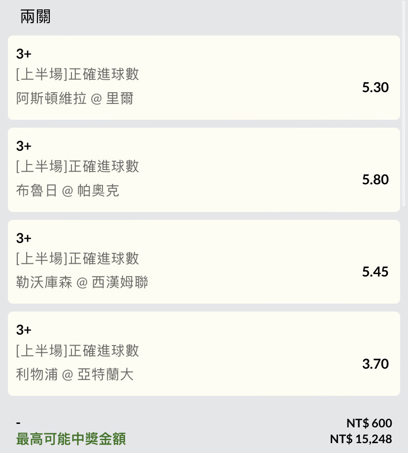Open the 布魯日 @ 帕奧克 bet card
Image resolution: width=408 pixels, height=453 pixels.
pos(204,170)
